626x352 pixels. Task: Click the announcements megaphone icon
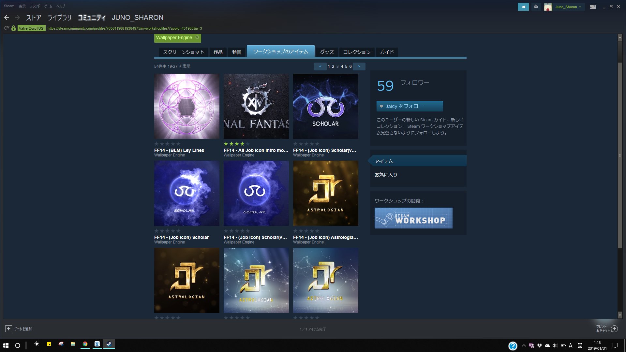523,7
